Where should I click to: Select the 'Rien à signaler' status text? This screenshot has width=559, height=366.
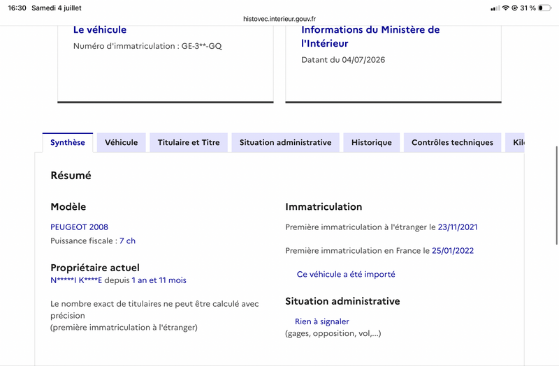tap(322, 321)
